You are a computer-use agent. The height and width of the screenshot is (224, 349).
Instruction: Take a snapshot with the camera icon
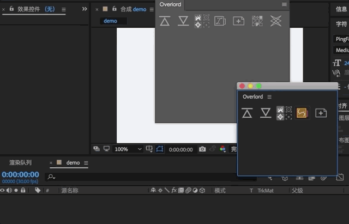tap(202, 149)
